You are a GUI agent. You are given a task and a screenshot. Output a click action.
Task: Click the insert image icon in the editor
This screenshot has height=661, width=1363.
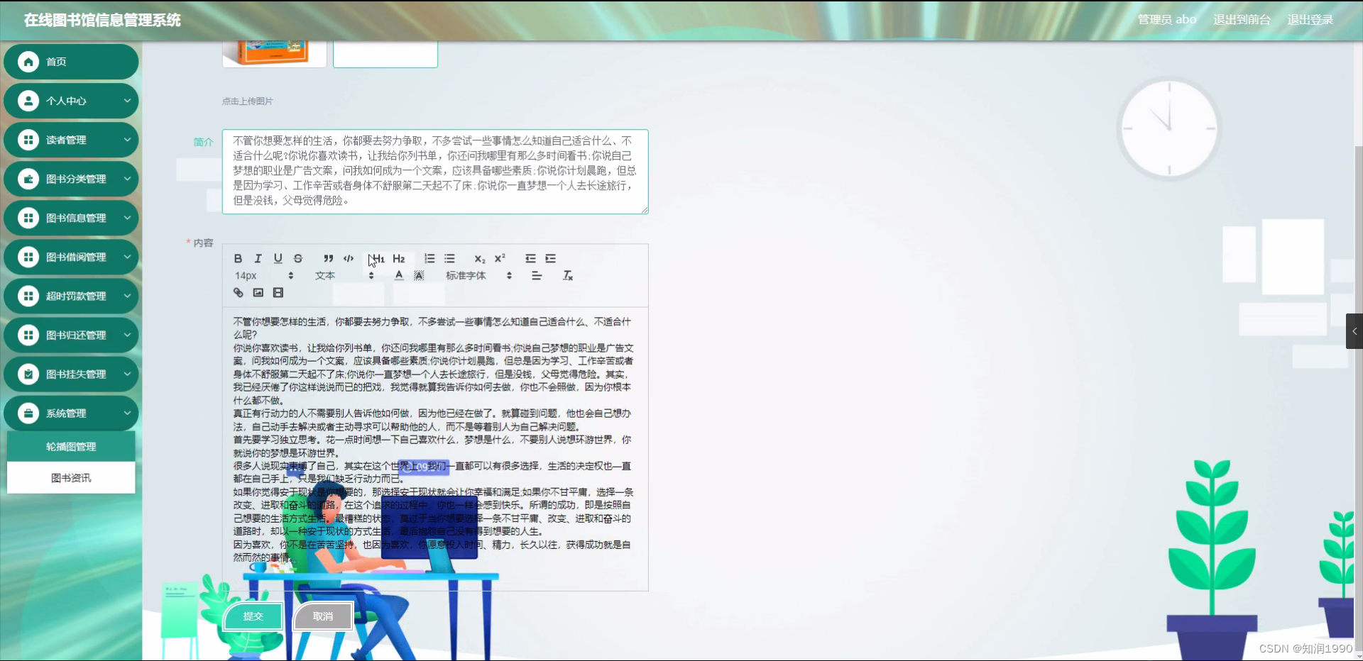click(x=258, y=292)
